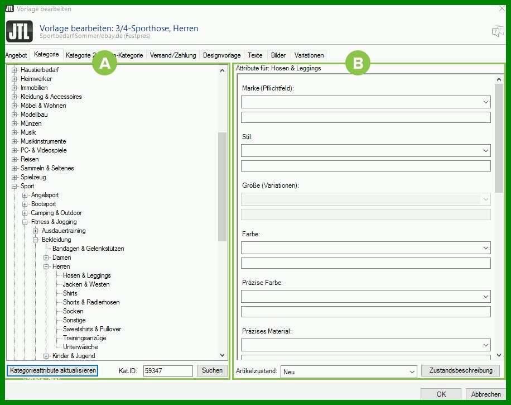511x405 pixels.
Task: Click the JTL logo icon
Action: click(x=19, y=31)
